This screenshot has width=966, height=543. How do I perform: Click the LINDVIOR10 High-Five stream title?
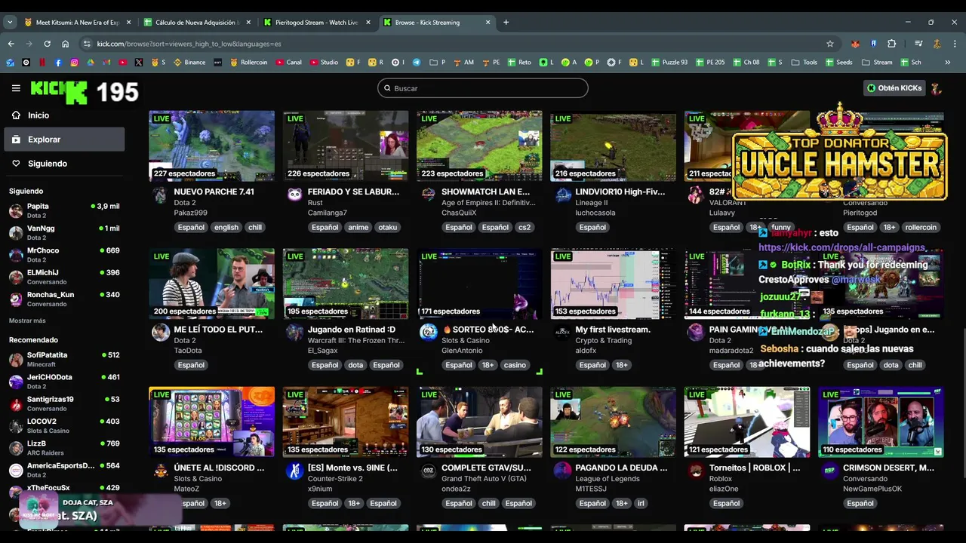[x=620, y=192]
